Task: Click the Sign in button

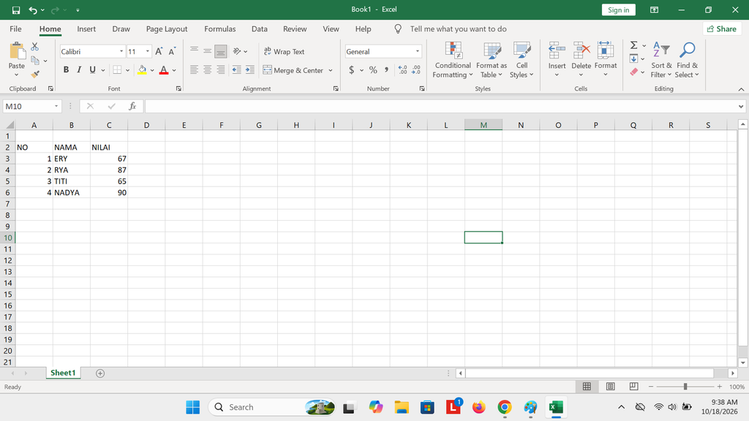Action: click(x=618, y=10)
